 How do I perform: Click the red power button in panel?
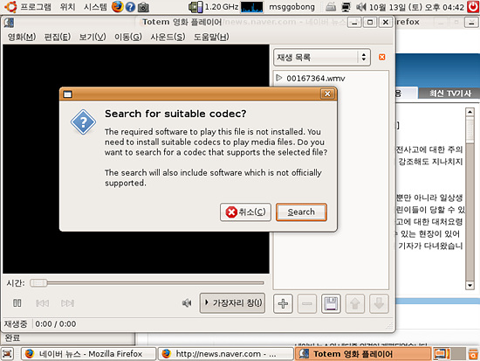[x=473, y=6]
